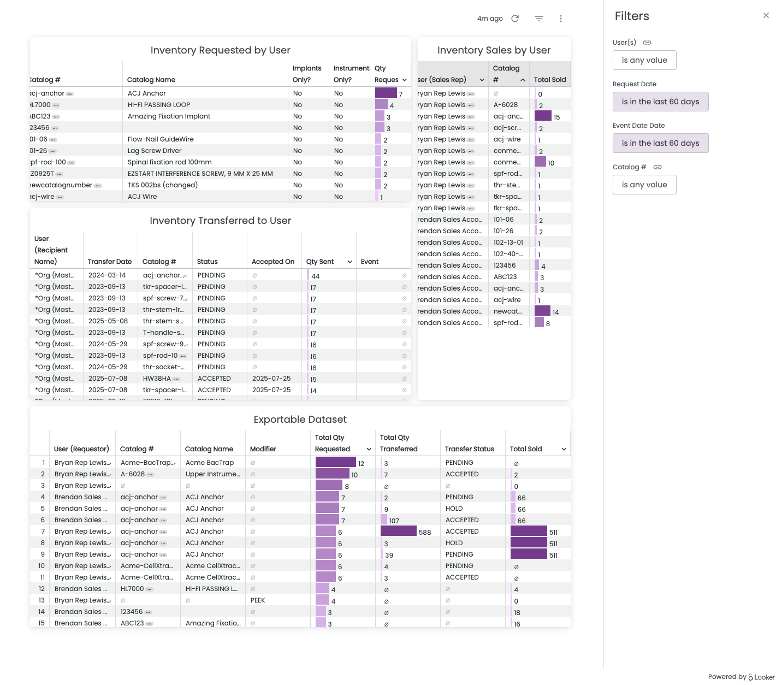Click the ellipsis beside spf-rod-10 in transfers
This screenshot has width=782, height=685.
pyautogui.click(x=183, y=356)
